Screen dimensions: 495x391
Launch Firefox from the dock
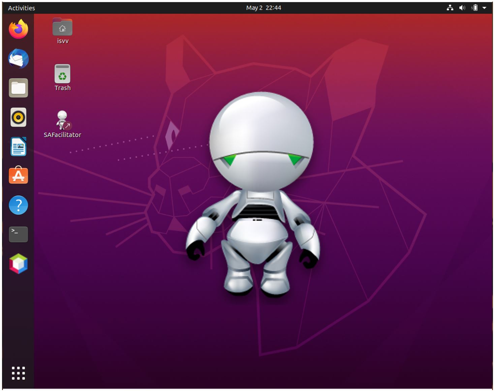[18, 29]
